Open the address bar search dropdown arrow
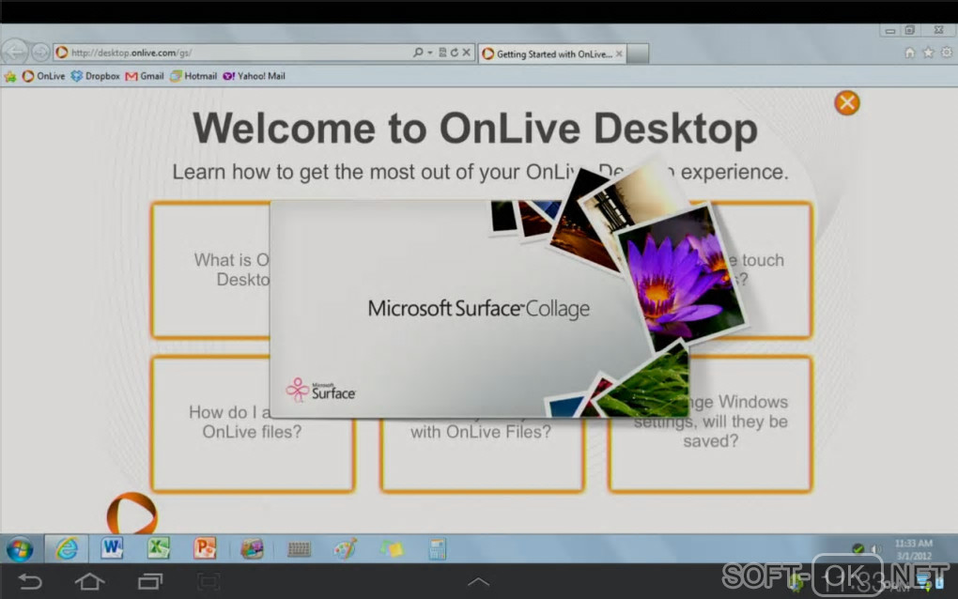Image resolution: width=958 pixels, height=599 pixels. tap(430, 54)
